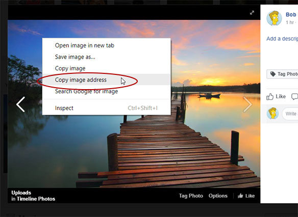Advance to next photo with right arrow
This screenshot has height=217, width=298.
pos(247,104)
